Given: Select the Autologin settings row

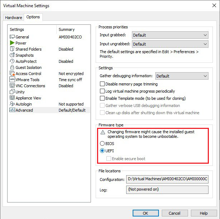Looking at the screenshot, I should (24, 104).
